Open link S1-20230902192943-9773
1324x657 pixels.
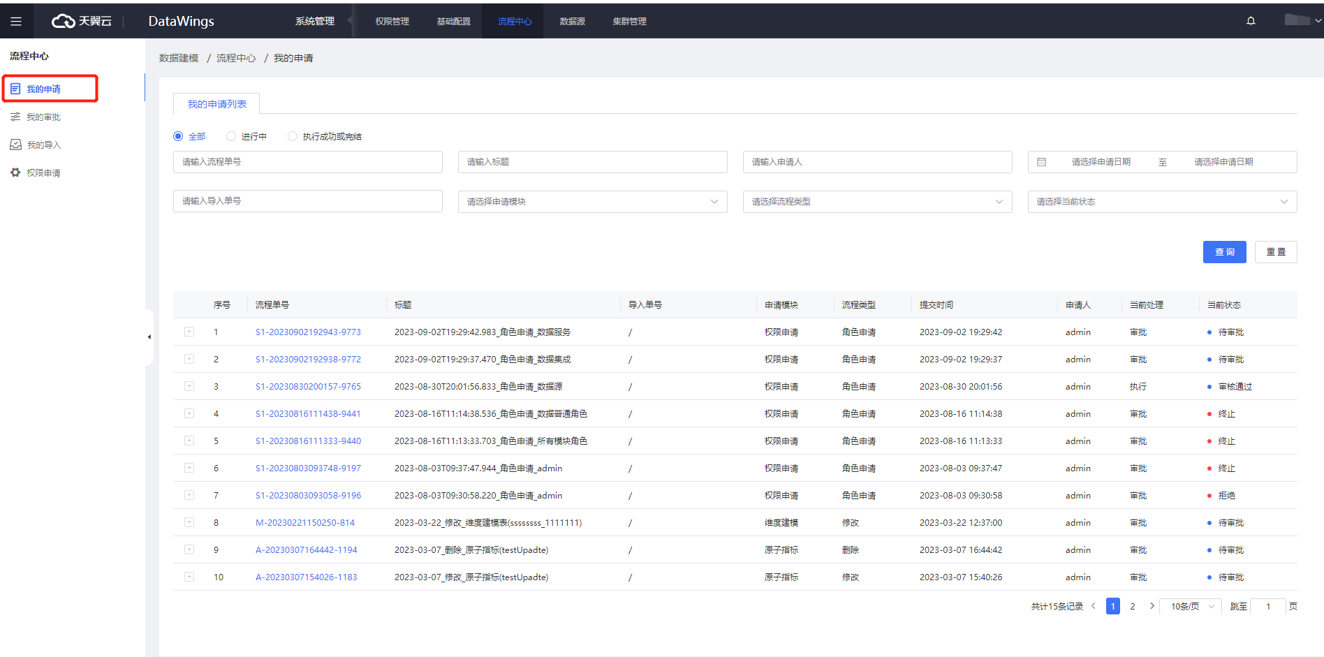pos(308,332)
